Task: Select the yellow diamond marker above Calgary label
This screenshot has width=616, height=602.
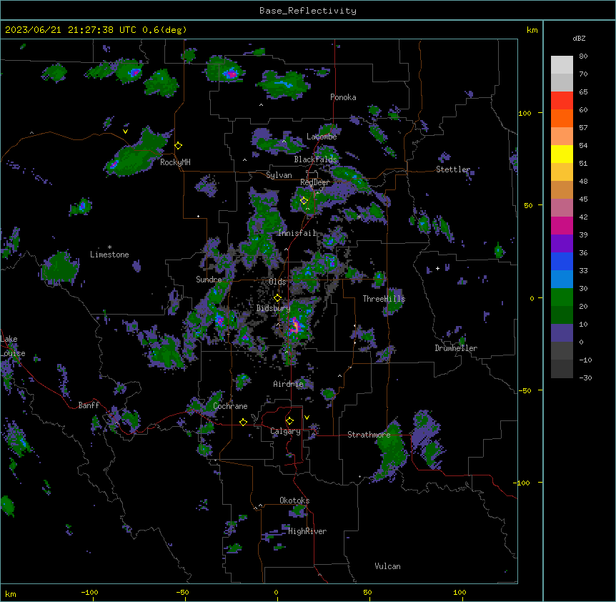Action: [289, 421]
